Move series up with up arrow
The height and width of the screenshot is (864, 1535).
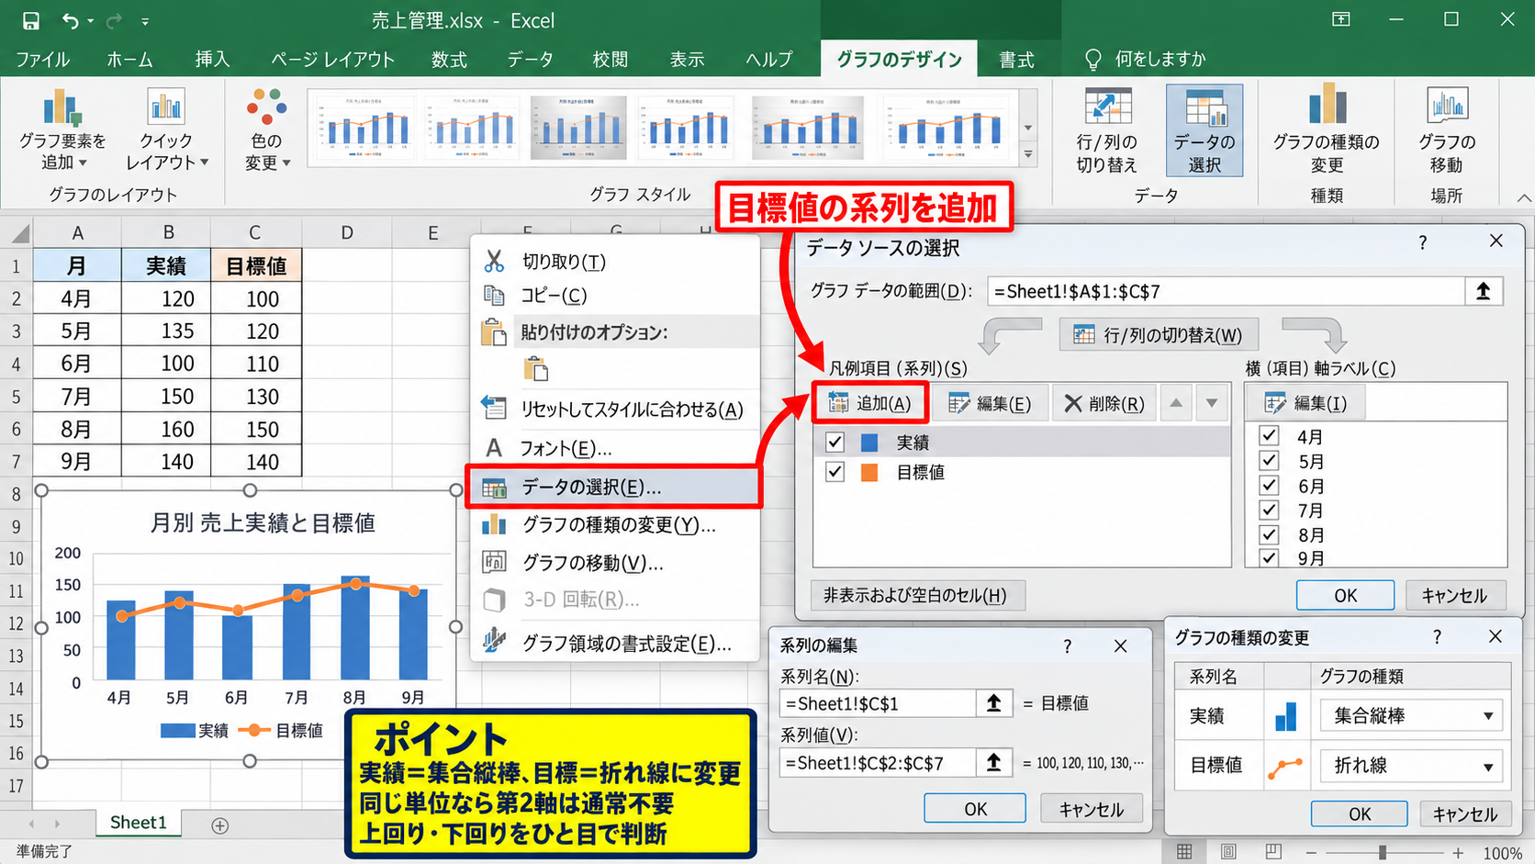[x=1176, y=403]
